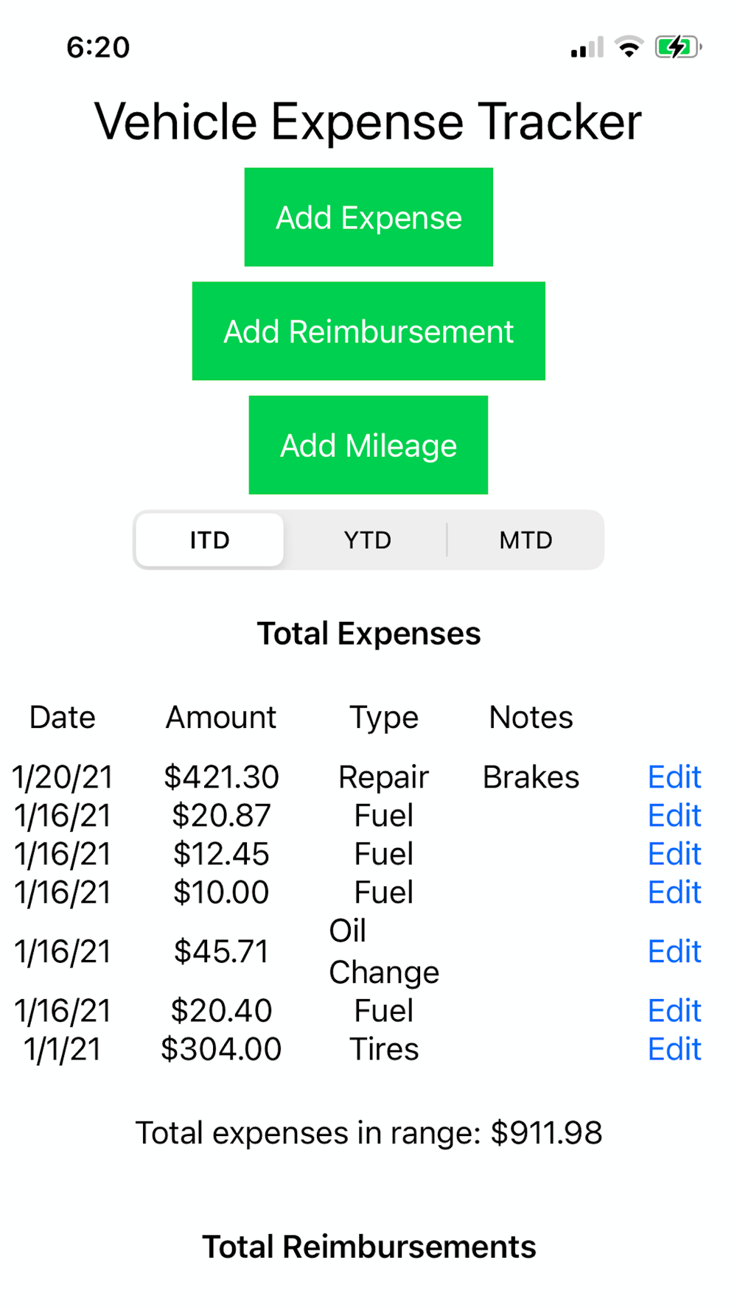Viewport: 737px width, 1310px height.
Task: Tap the Add Expense button
Action: (x=368, y=217)
